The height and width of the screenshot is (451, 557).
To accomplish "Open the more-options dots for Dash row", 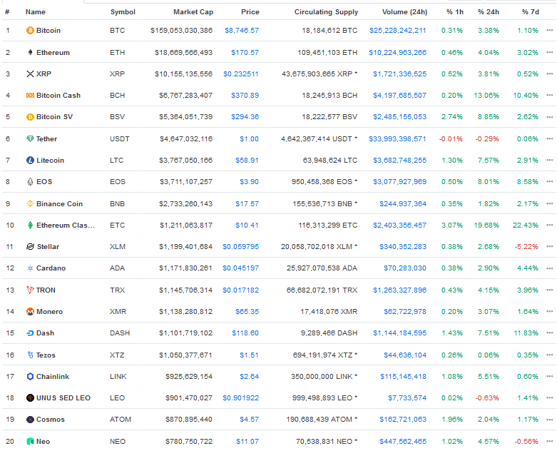I will pos(550,333).
